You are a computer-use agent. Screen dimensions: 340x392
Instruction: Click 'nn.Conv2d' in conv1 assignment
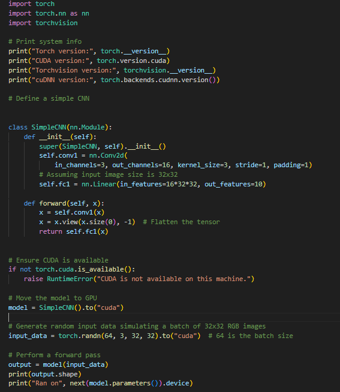point(107,155)
